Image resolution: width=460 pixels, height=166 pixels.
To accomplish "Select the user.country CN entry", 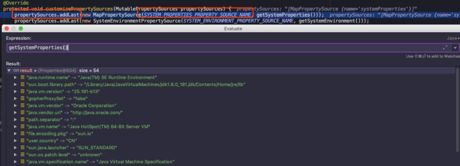I will pos(231,141).
